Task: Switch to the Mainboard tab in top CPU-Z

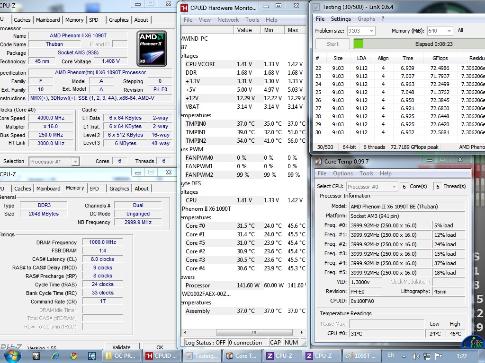Action: (x=48, y=20)
